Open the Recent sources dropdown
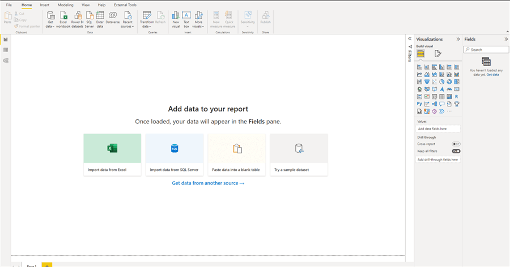 coord(128,26)
